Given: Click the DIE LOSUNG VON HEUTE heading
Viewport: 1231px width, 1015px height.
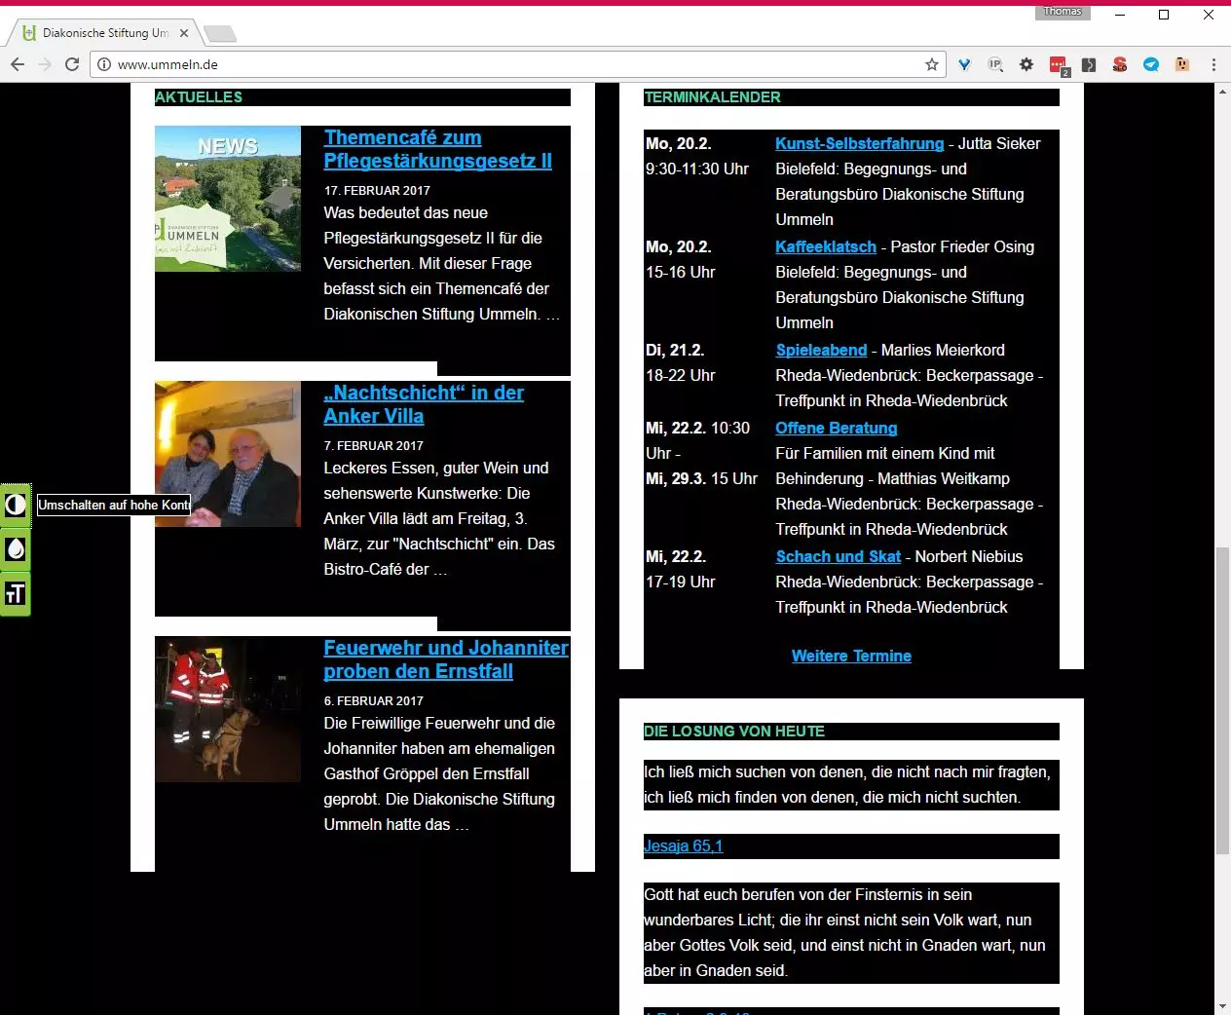Looking at the screenshot, I should [x=734, y=732].
